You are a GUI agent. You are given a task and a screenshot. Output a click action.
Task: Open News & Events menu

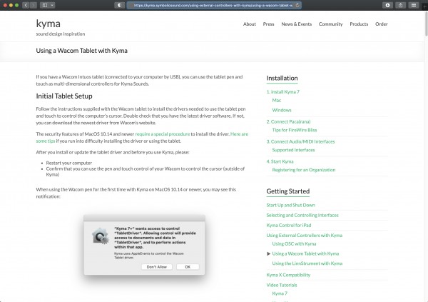point(297,24)
